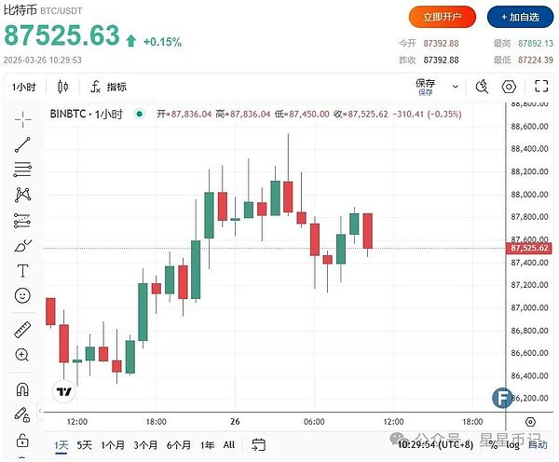Select the brush drawing tool
Image resolution: width=559 pixels, height=462 pixels.
(x=22, y=246)
